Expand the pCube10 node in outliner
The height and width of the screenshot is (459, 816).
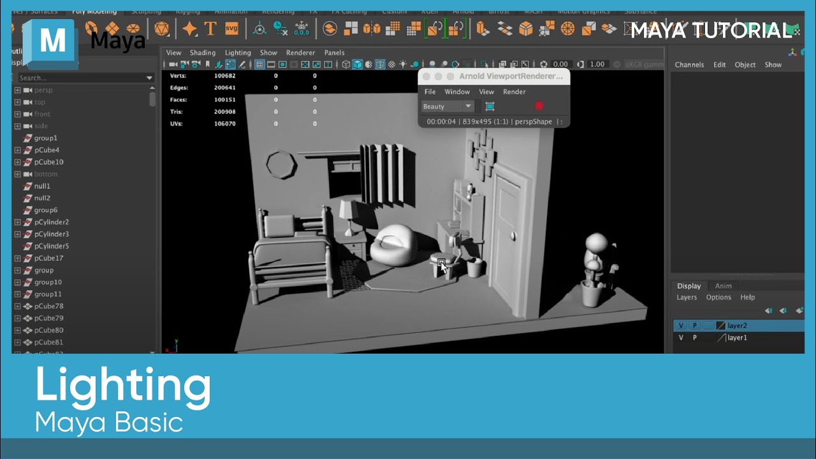(17, 162)
